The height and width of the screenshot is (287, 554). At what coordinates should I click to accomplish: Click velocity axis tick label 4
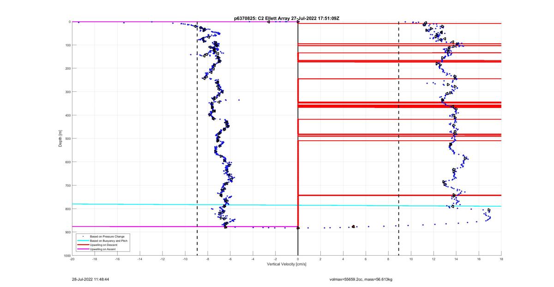pyautogui.click(x=343, y=259)
